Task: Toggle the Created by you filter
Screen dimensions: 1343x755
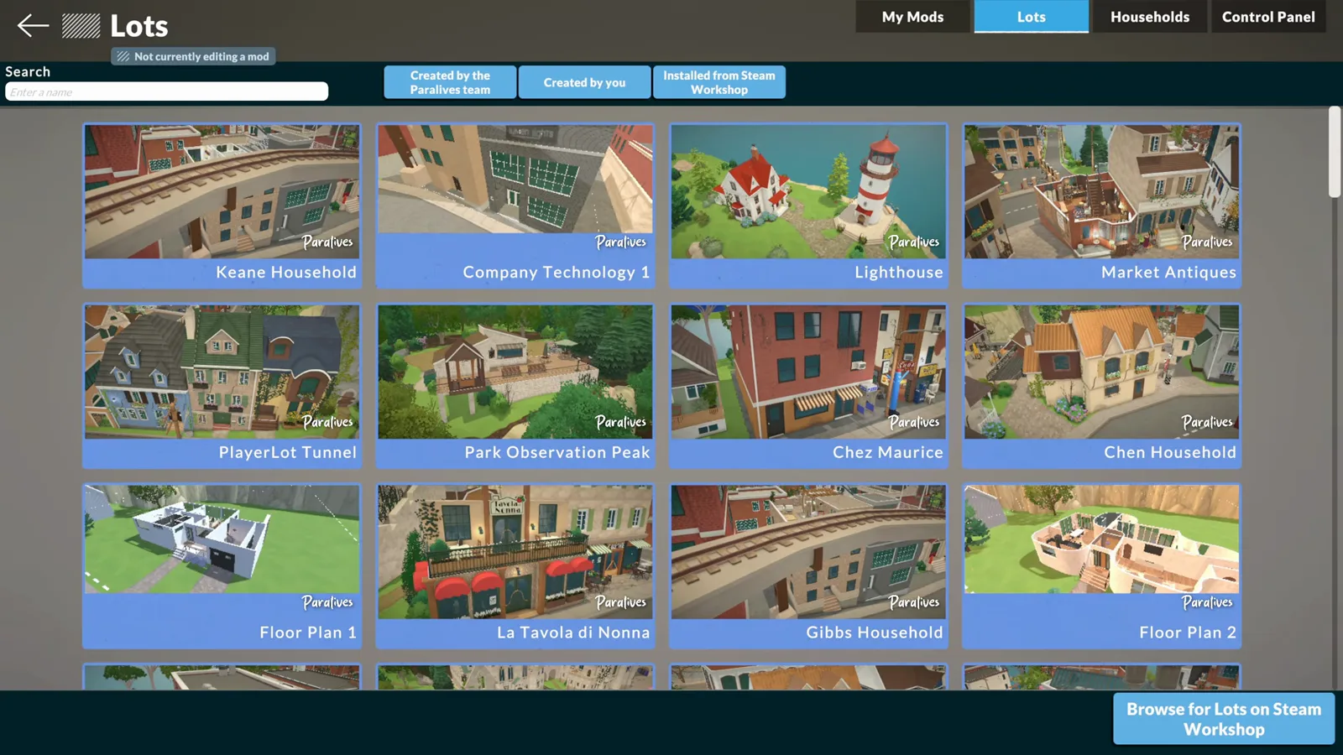Action: coord(584,82)
